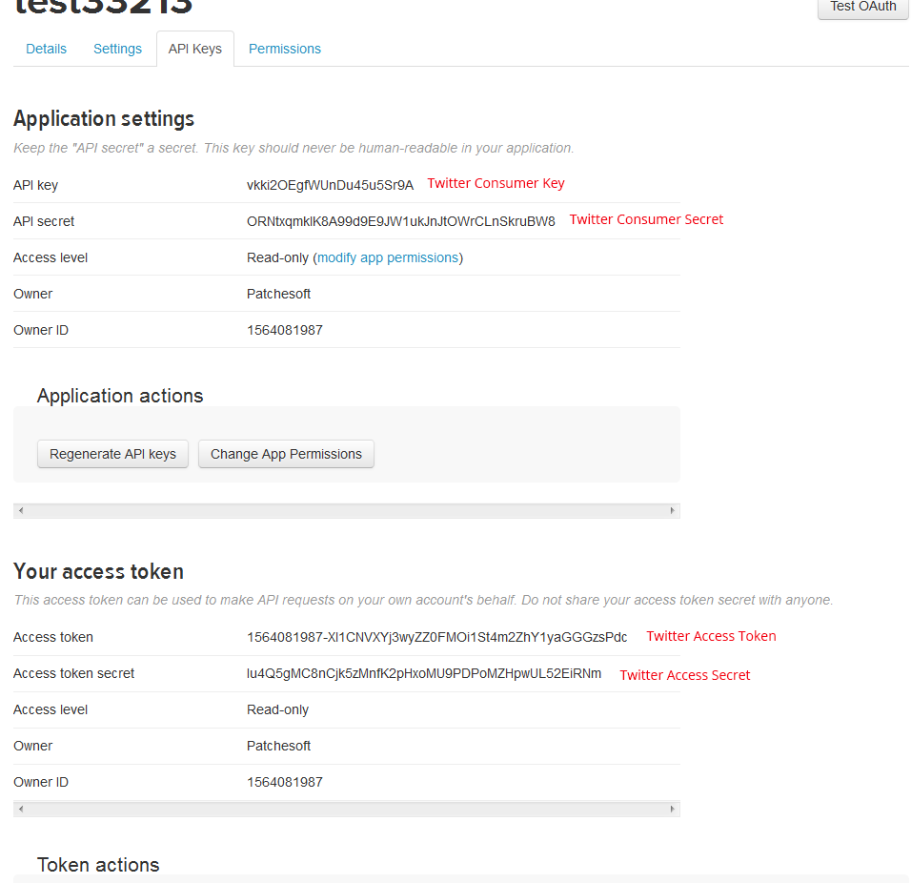Screen dimensions: 911x883
Task: Go to the Permissions tab
Action: coord(284,49)
